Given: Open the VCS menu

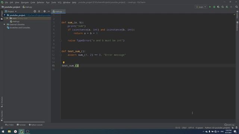Looking at the screenshot, I should tap(59, 3).
